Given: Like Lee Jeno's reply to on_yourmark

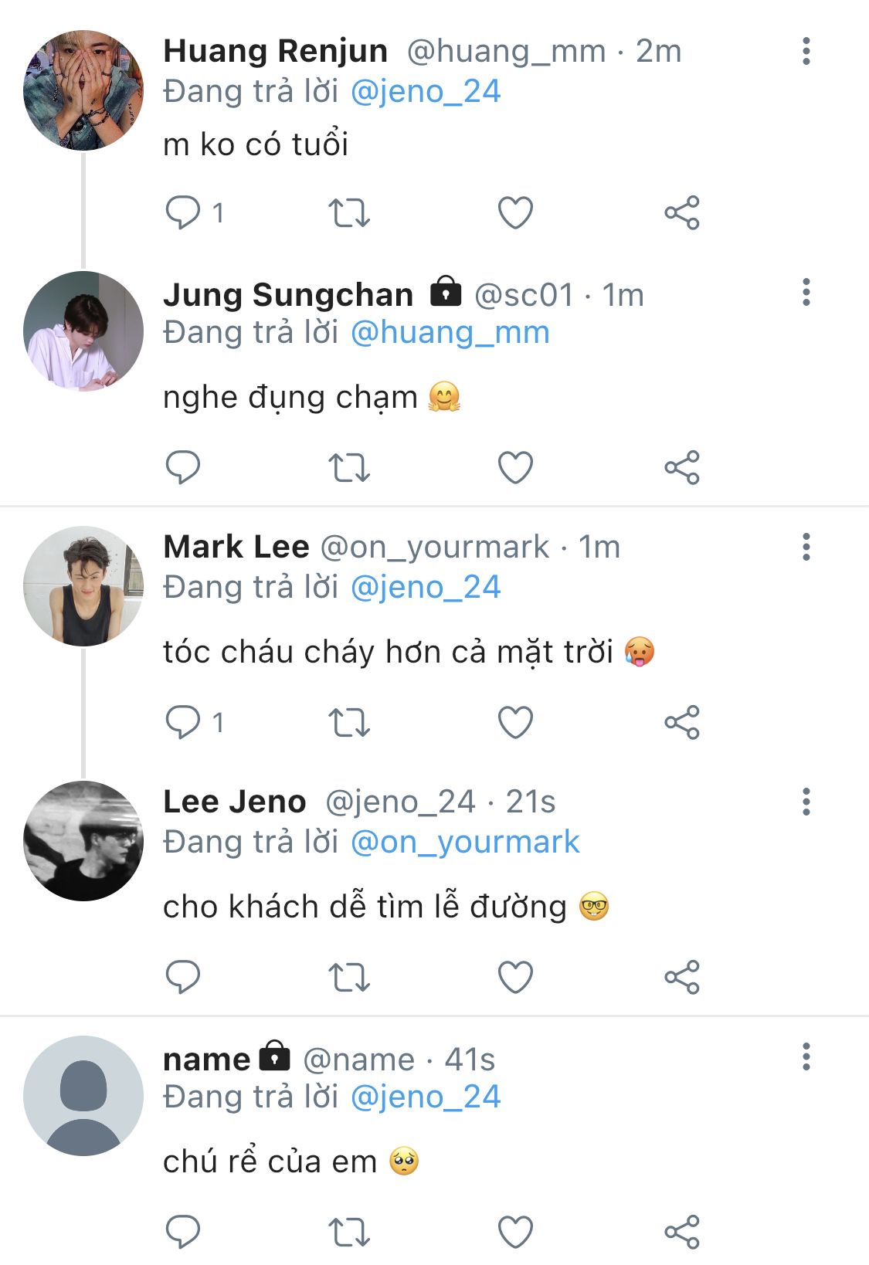Looking at the screenshot, I should (x=515, y=978).
